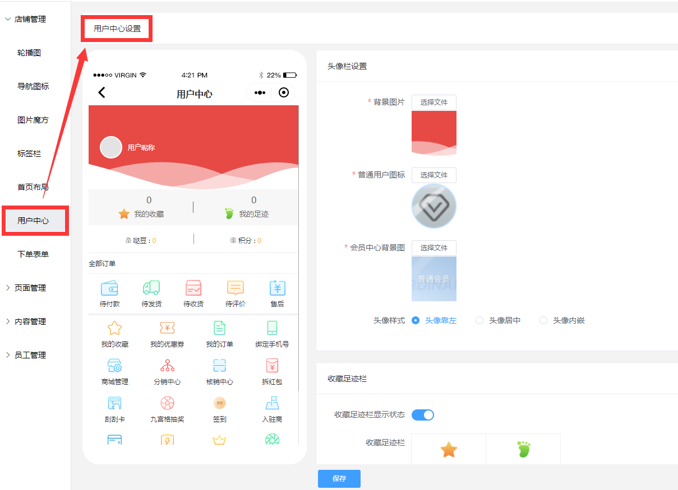The image size is (678, 490).
Task: Click the circular close target icon in preview
Action: (x=284, y=93)
